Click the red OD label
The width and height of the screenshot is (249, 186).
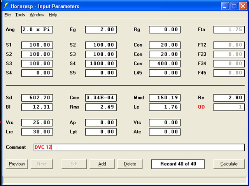(x=202, y=107)
